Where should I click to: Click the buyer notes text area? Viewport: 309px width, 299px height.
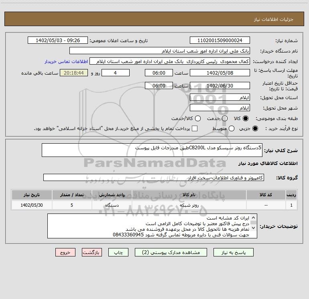[152, 226]
